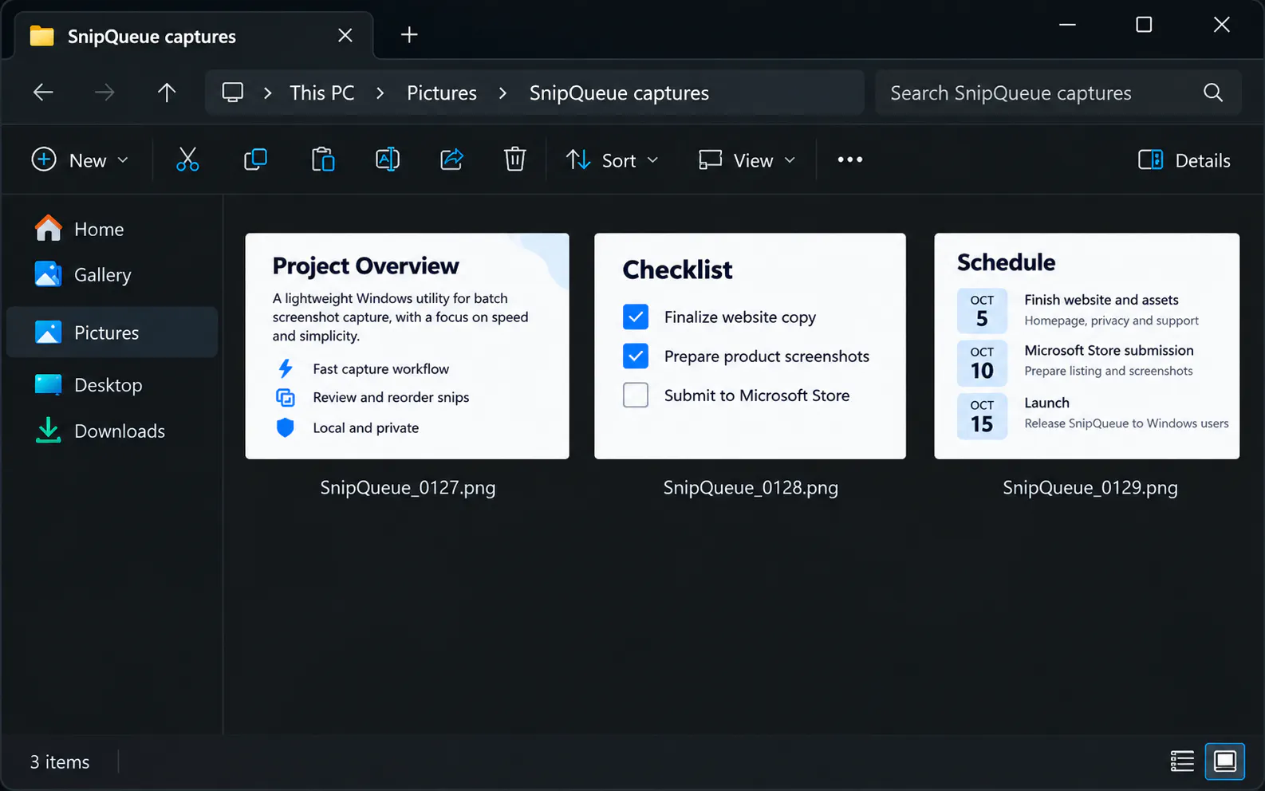
Task: Go back with the left arrow
Action: point(43,92)
